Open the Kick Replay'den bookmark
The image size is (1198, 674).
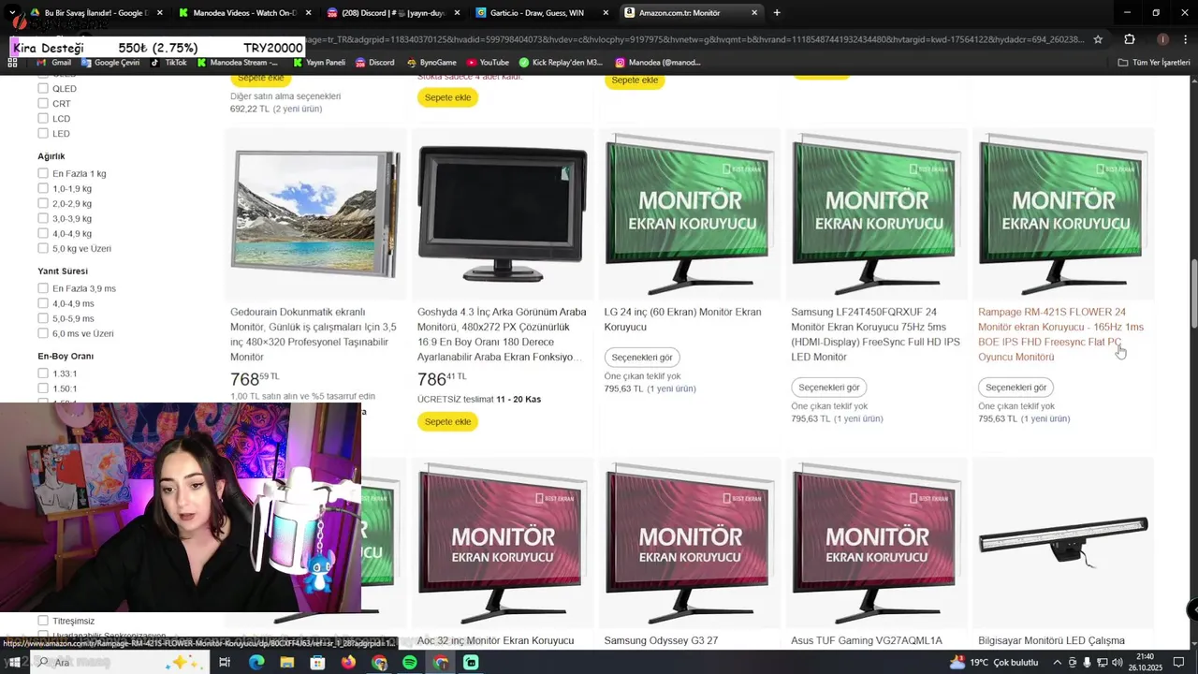(561, 63)
